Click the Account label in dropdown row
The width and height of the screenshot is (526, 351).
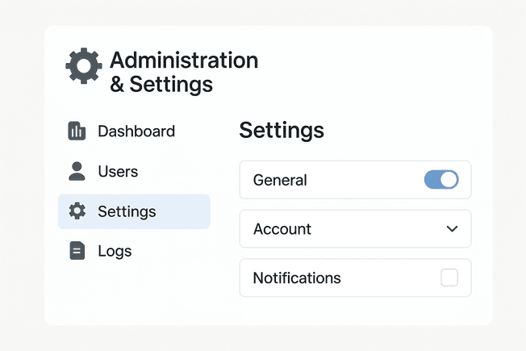(282, 229)
